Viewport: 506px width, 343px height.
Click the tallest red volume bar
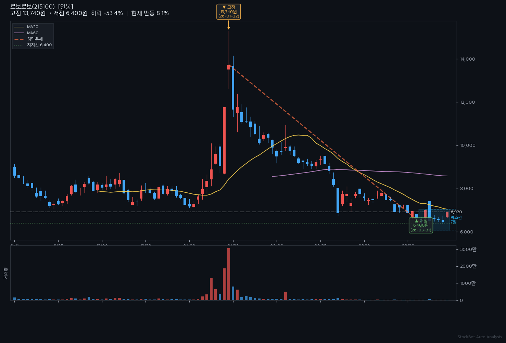point(229,274)
